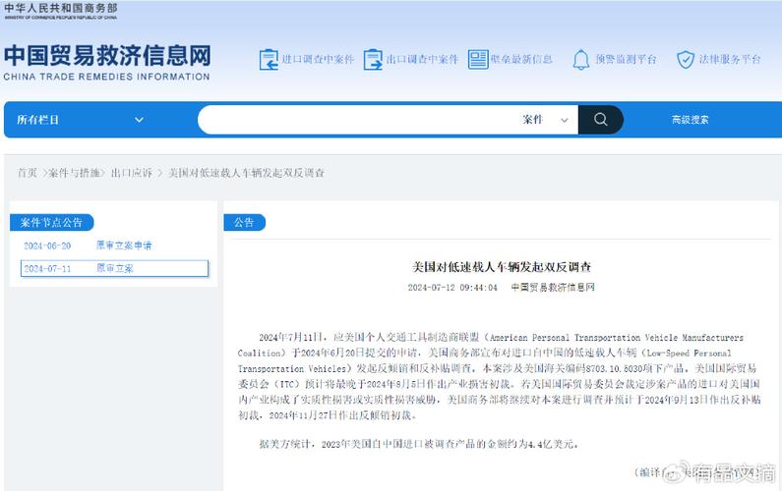
Task: Click breadcrumb text 美国对低速载人车辆发起双反调查
Action: point(246,173)
